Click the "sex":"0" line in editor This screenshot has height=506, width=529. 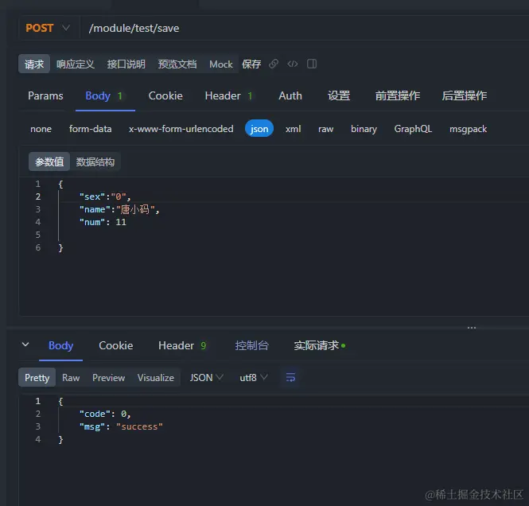coord(105,197)
